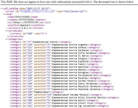138x108 pixels.
Task: Click the url element line
Action: click(29, 22)
